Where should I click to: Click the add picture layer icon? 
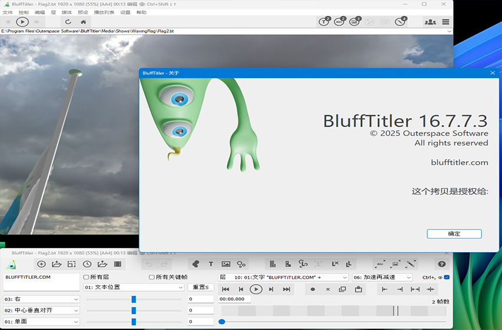(226, 264)
